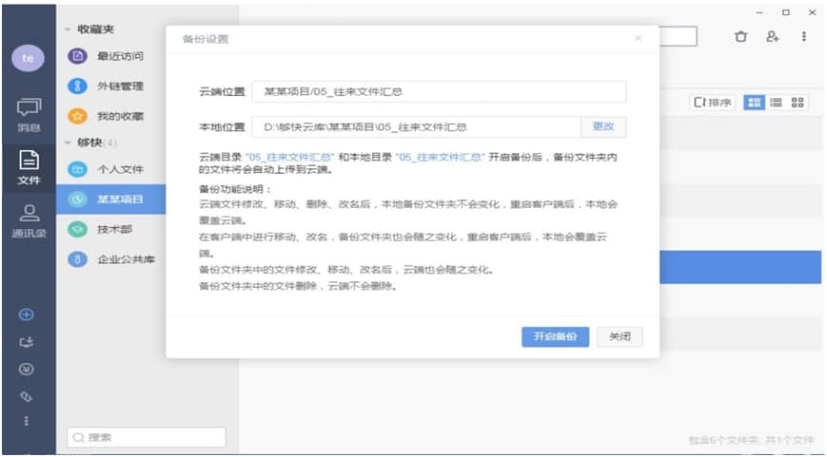Open the more options vertical dots top-right
The height and width of the screenshot is (457, 827).
[x=804, y=36]
